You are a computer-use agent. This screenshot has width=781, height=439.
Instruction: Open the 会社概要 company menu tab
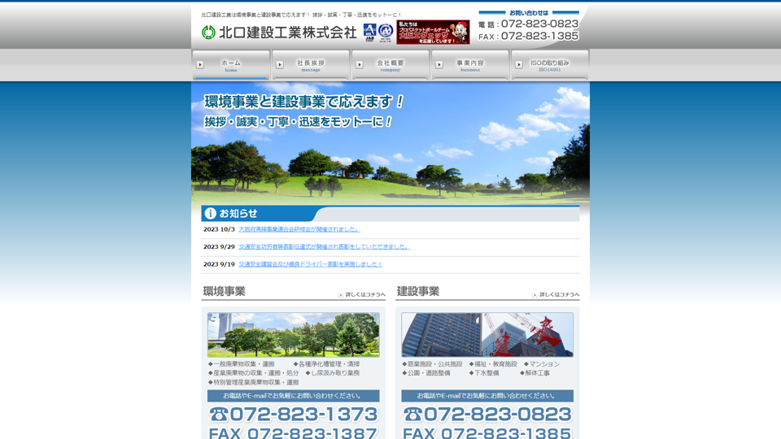coord(390,65)
